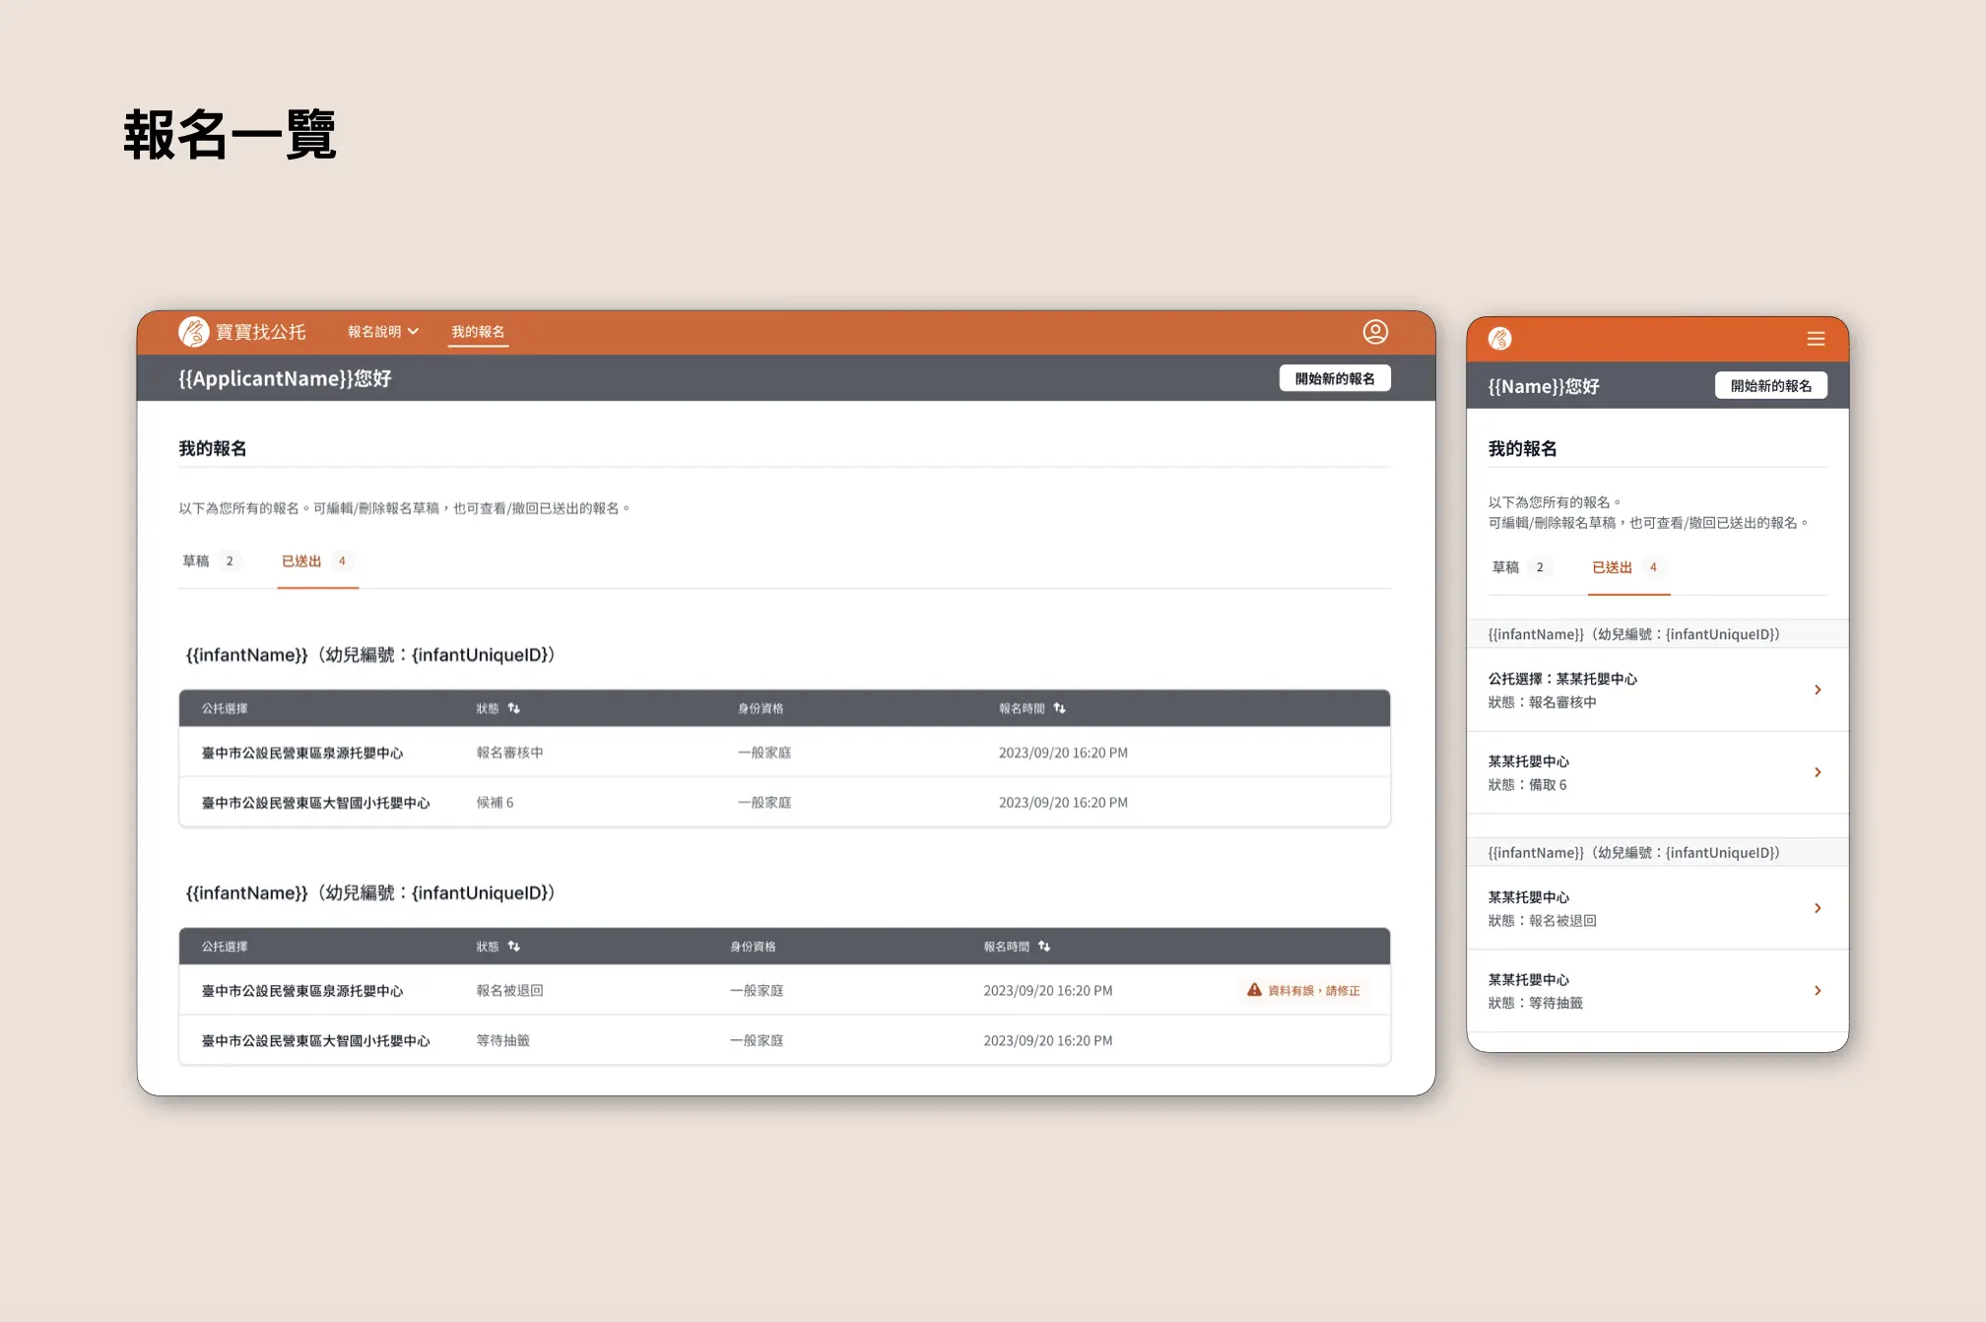The width and height of the screenshot is (1986, 1322).
Task: Open details for 報名審核中 mobile entry
Action: [x=1818, y=690]
